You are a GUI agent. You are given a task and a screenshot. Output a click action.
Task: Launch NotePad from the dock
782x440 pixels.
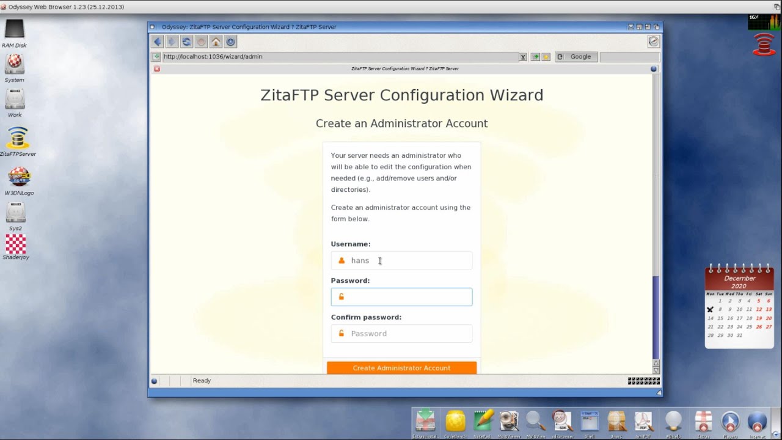(482, 423)
